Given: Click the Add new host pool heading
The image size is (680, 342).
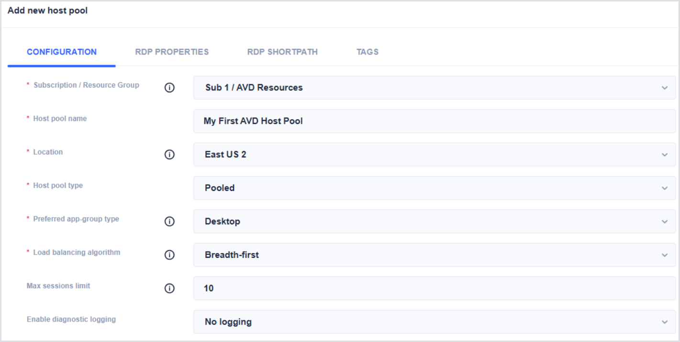Looking at the screenshot, I should click(x=48, y=11).
